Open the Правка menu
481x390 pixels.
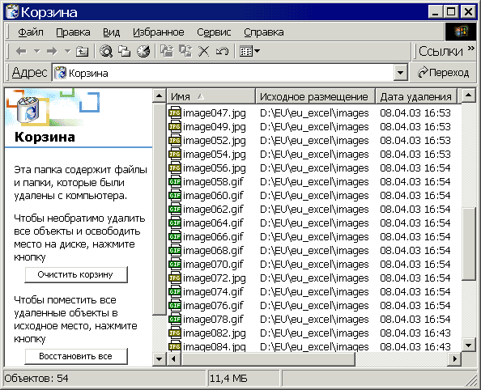pos(73,32)
